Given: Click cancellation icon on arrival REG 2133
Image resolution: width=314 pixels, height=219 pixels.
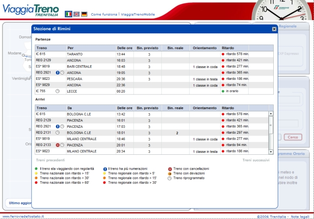Looking at the screenshot, I should (x=57, y=145).
